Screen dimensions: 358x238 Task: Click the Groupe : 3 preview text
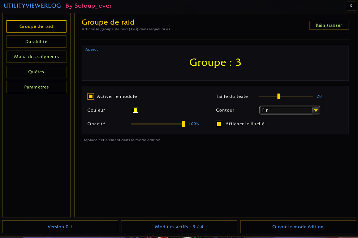pos(215,62)
